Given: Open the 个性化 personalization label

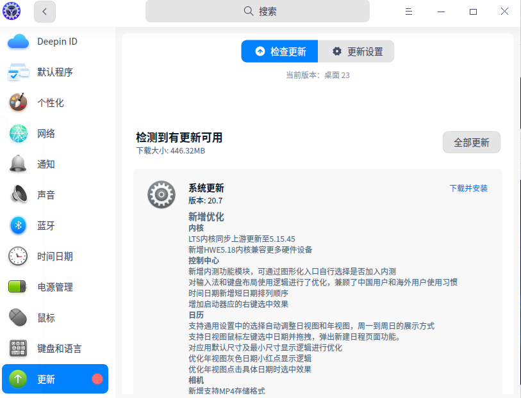Looking at the screenshot, I should tap(51, 103).
